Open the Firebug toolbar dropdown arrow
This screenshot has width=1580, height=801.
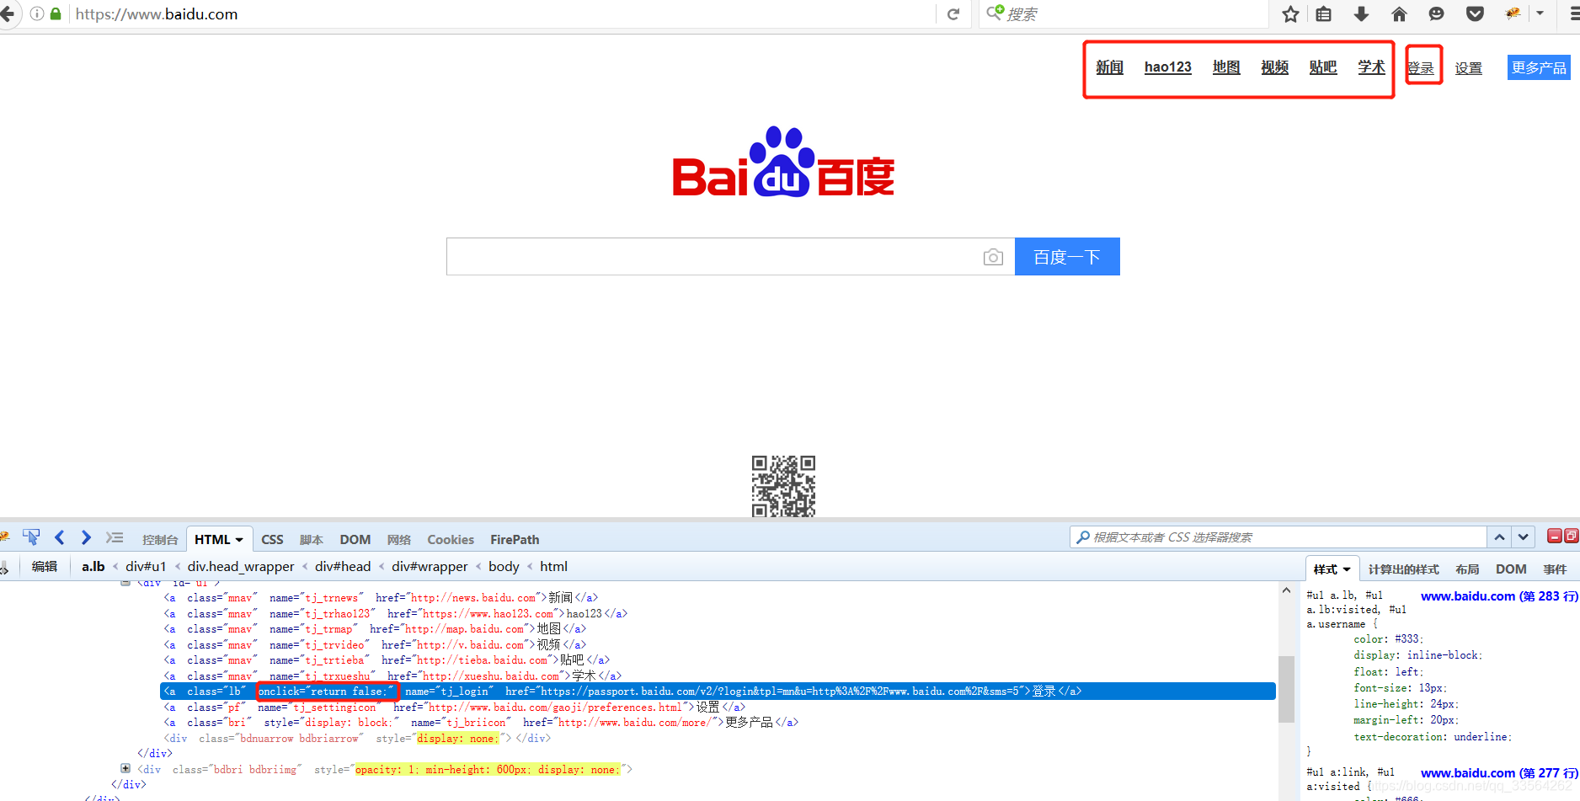tap(1540, 13)
